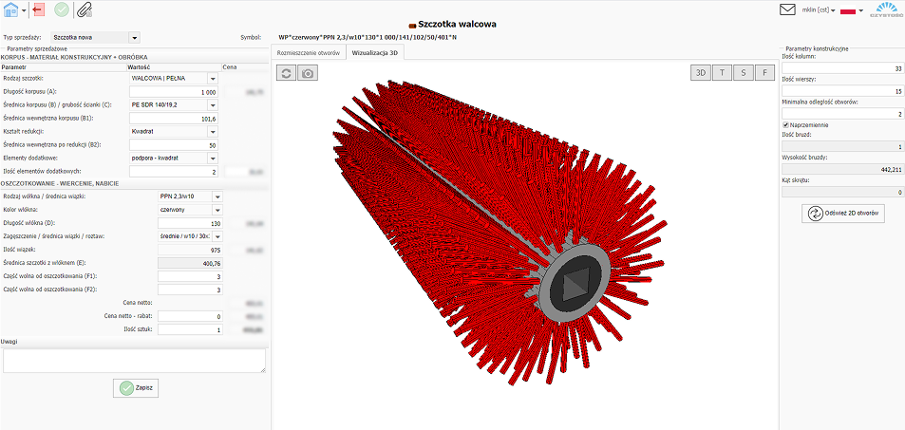The height and width of the screenshot is (430, 905).
Task: Edit Średnica wewnętrzna korpusu (B1) field
Action: (x=174, y=119)
